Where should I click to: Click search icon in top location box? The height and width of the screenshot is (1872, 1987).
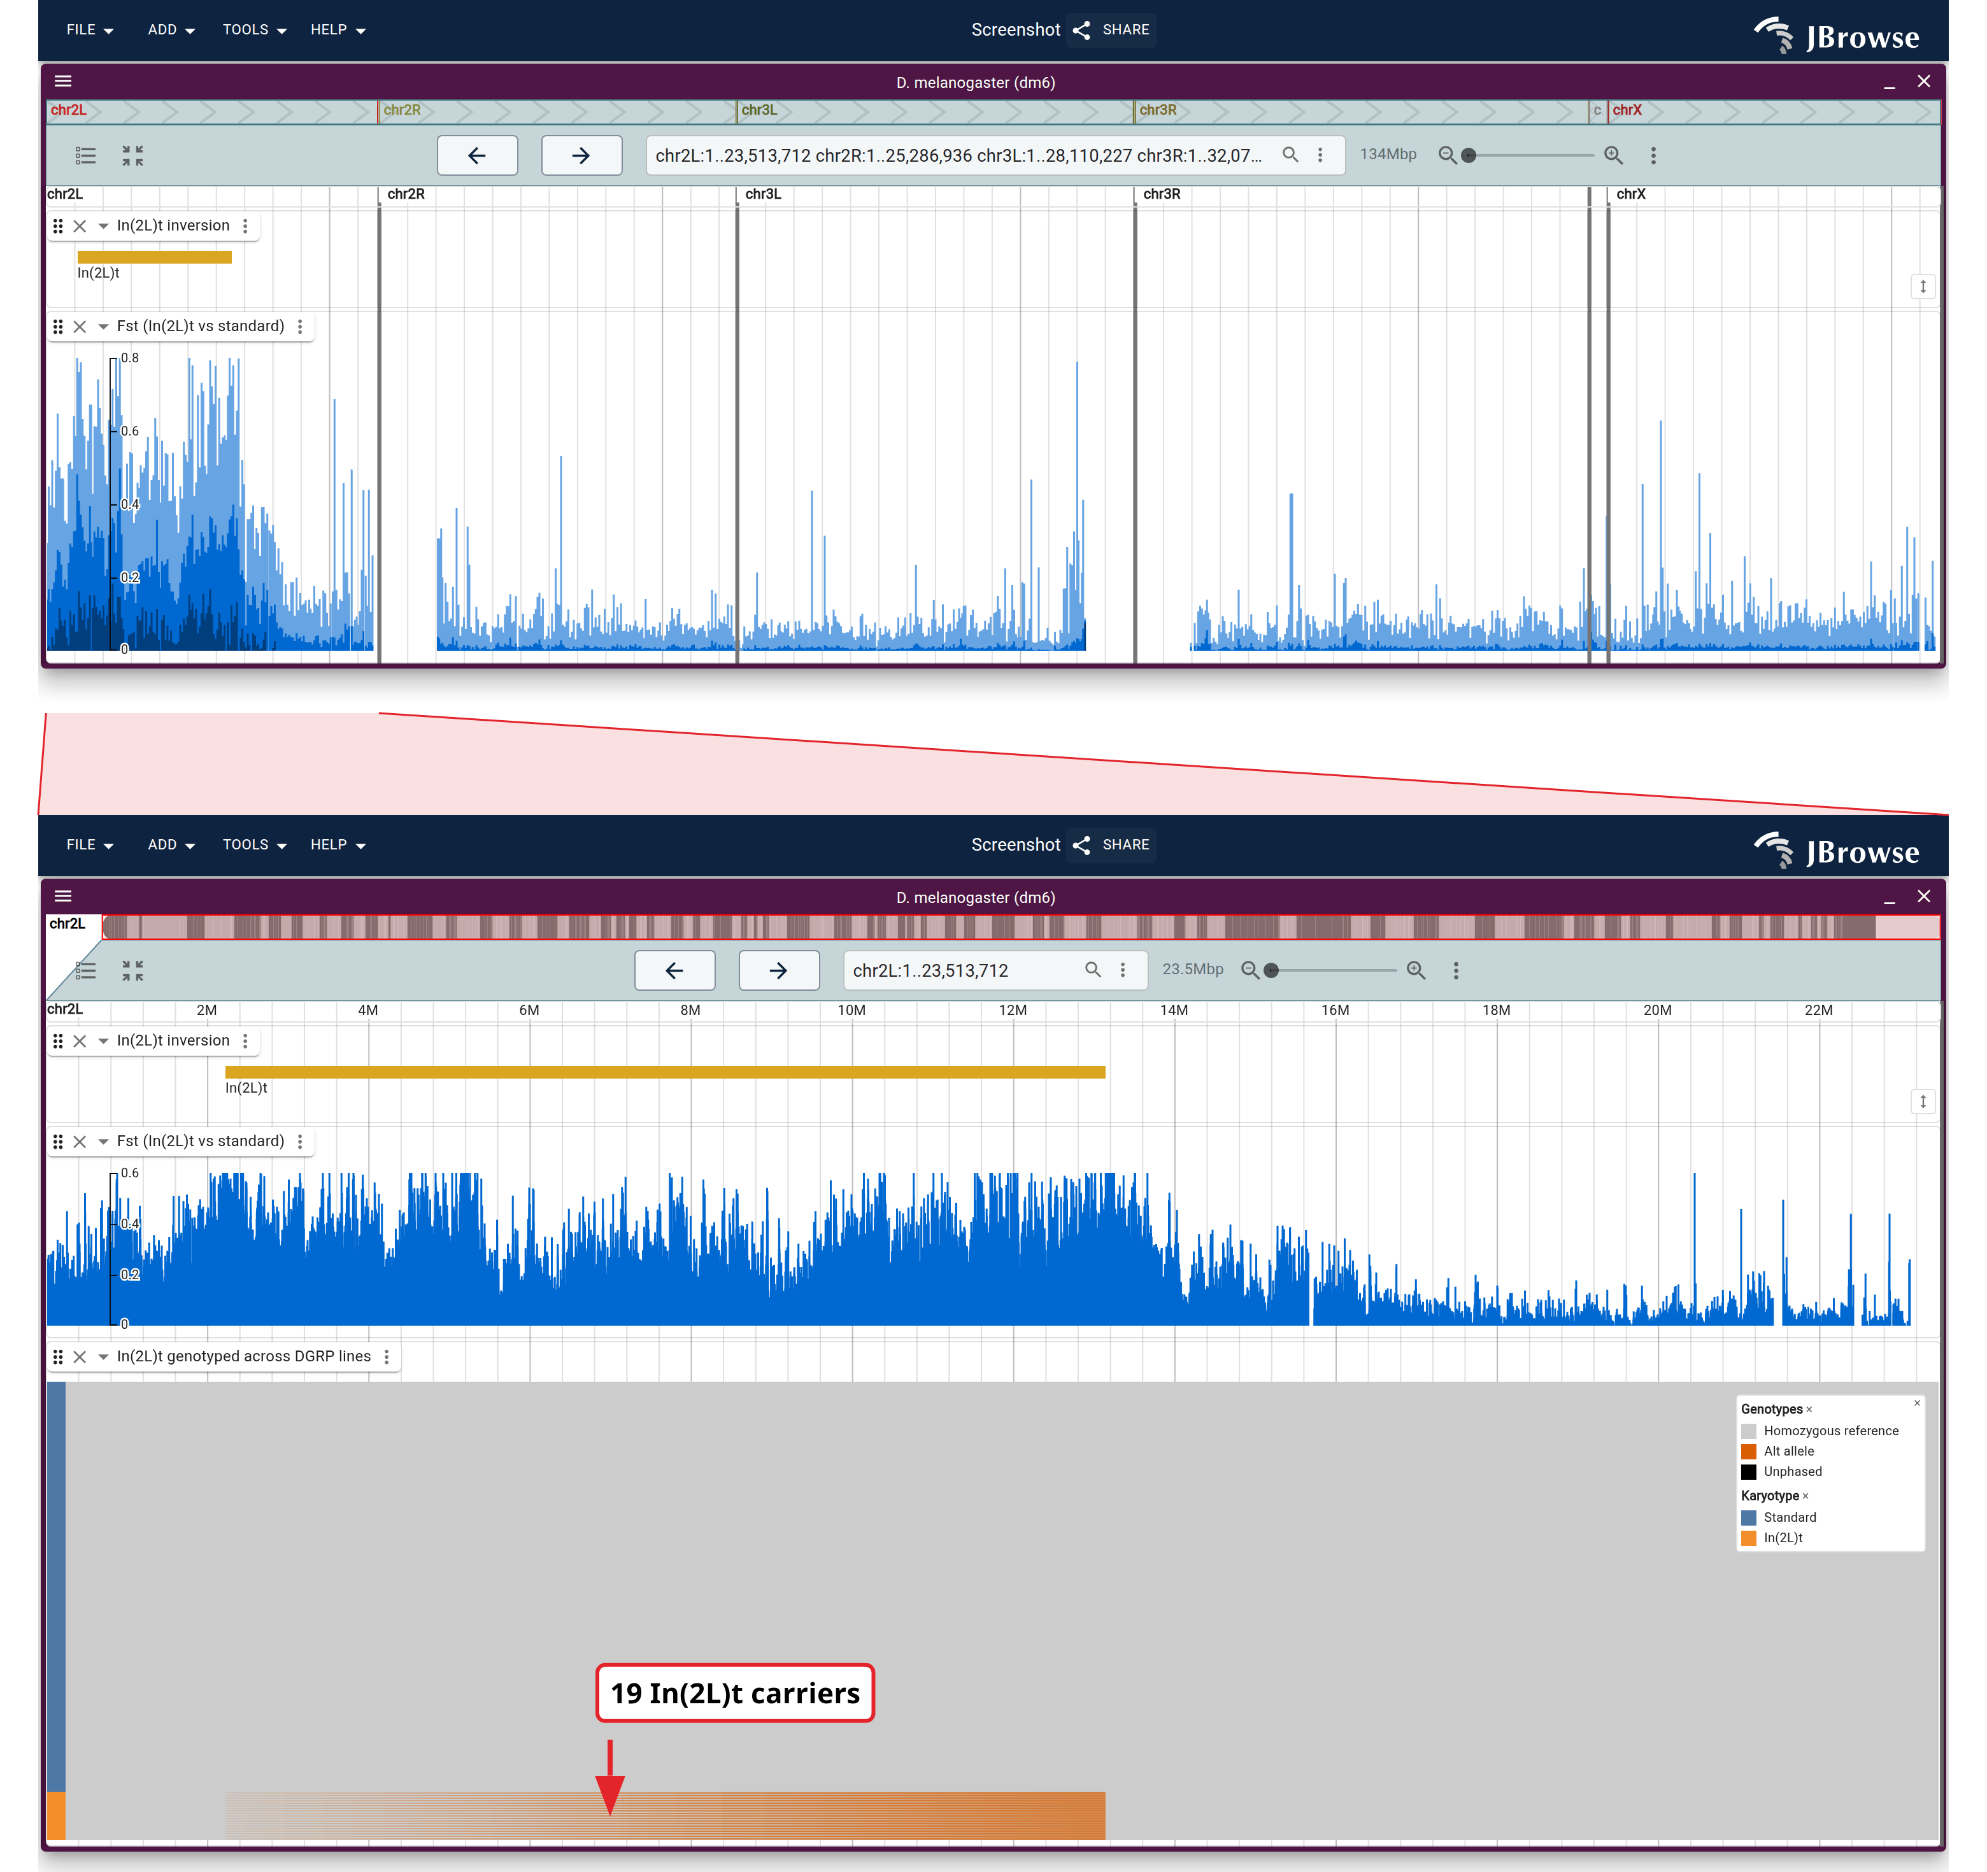point(1290,155)
